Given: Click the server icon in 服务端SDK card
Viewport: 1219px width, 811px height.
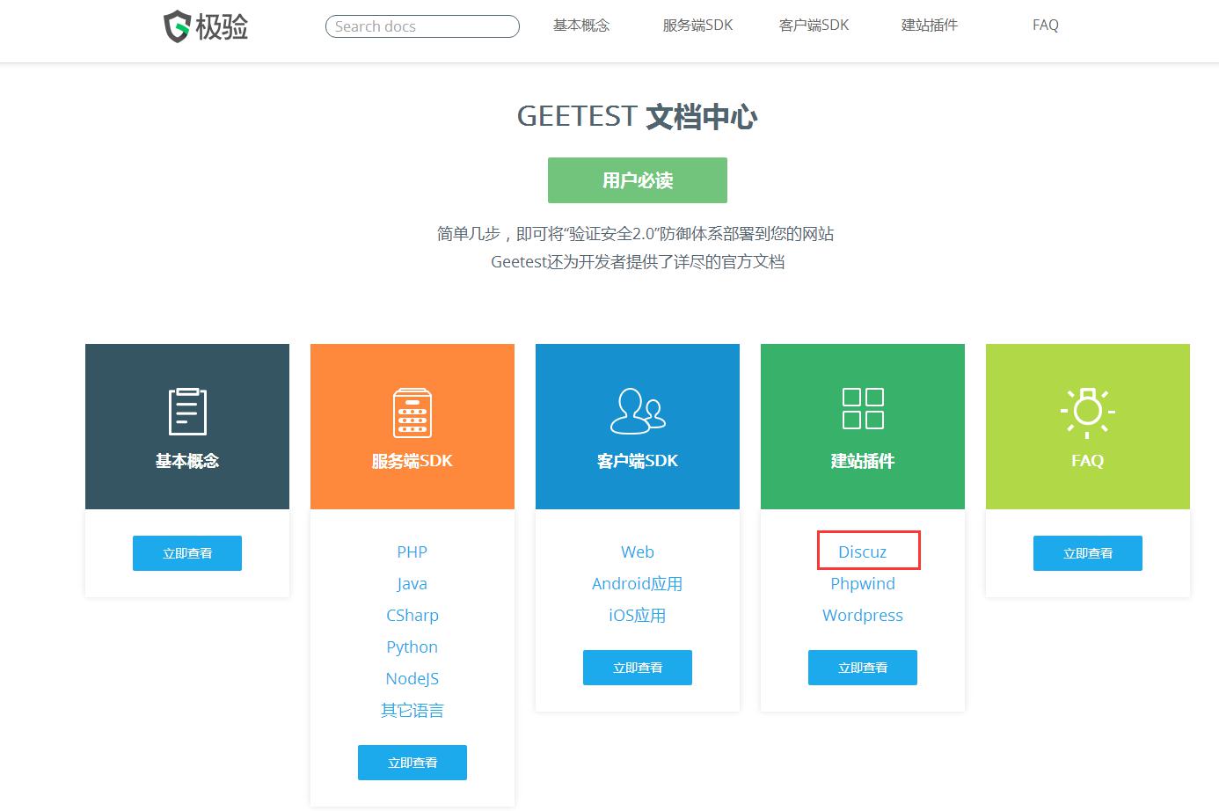Looking at the screenshot, I should point(412,413).
